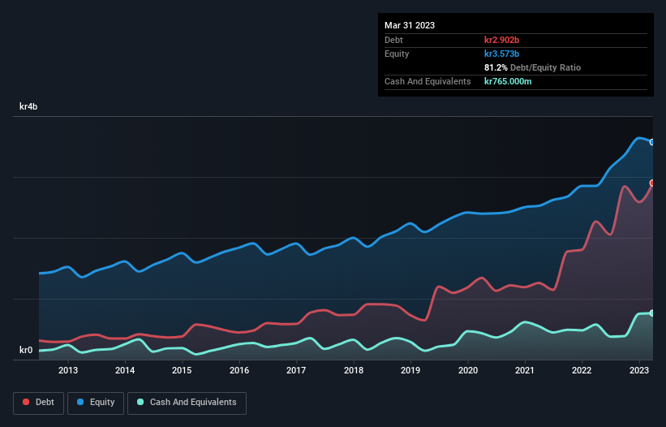Click the 81.2% Debt/Equity Ratio text
The width and height of the screenshot is (666, 427).
(x=532, y=67)
